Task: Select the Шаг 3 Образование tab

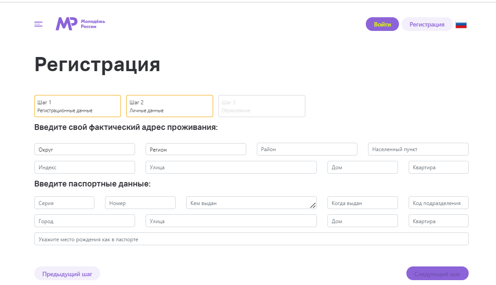Action: [x=262, y=106]
